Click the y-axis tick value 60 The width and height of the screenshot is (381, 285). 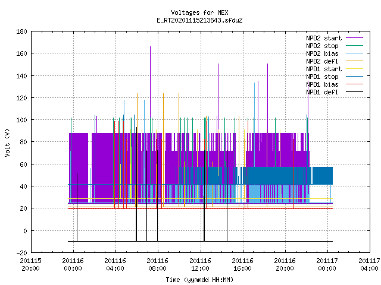pos(23,164)
